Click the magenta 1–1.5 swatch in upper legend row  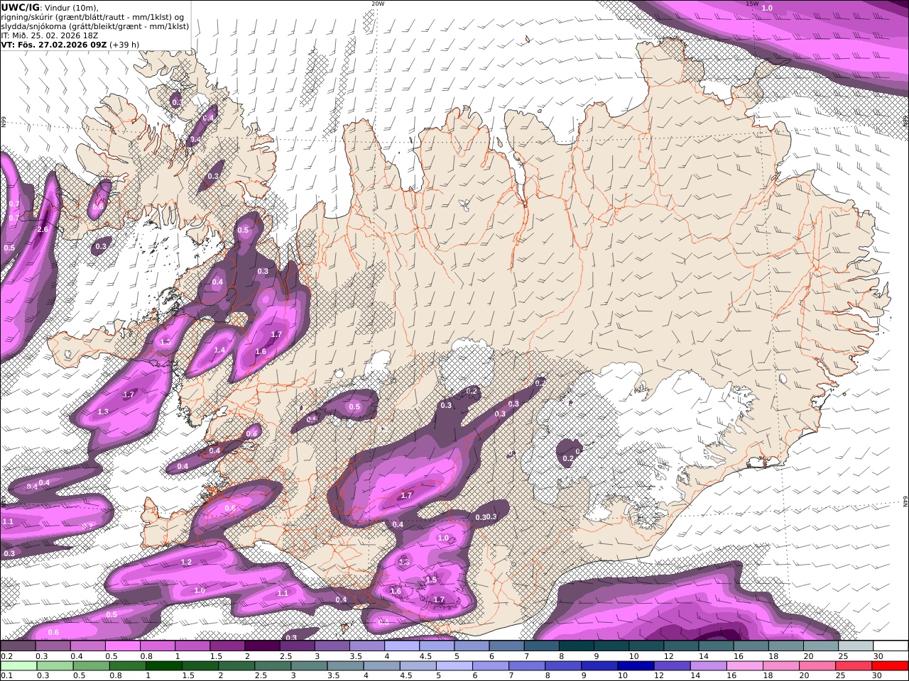192,646
